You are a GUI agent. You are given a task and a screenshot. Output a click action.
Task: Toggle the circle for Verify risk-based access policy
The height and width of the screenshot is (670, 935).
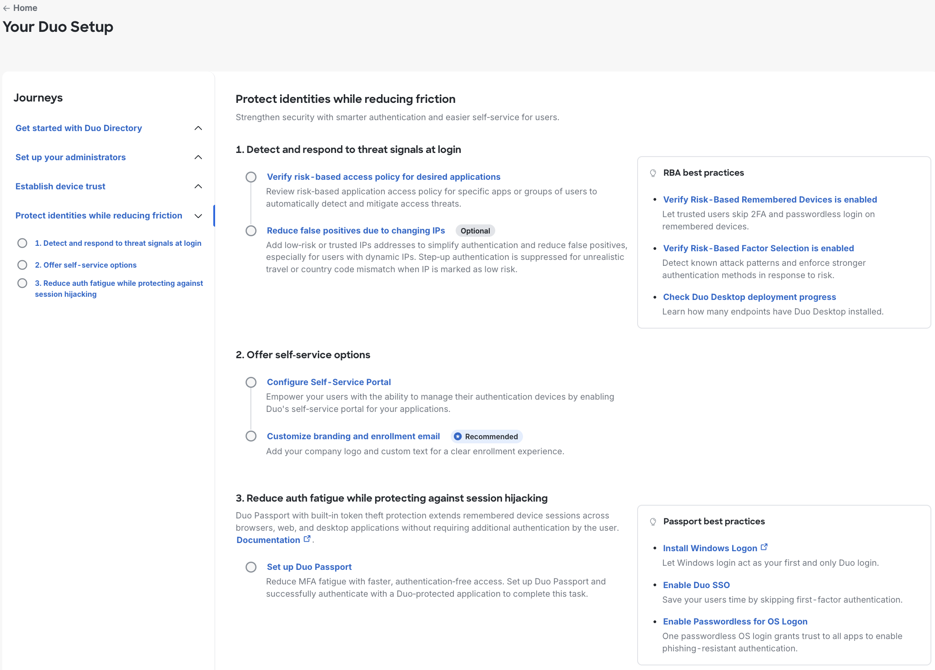(251, 177)
